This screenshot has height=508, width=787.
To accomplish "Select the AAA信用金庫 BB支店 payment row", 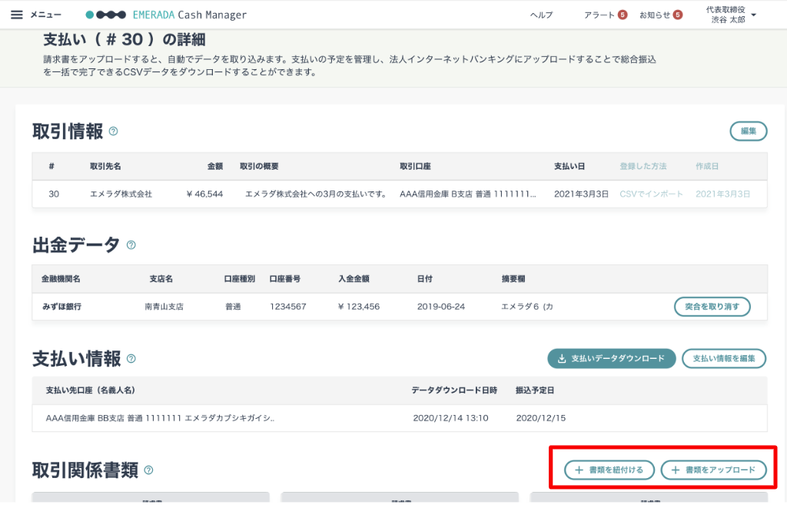I will pos(400,417).
